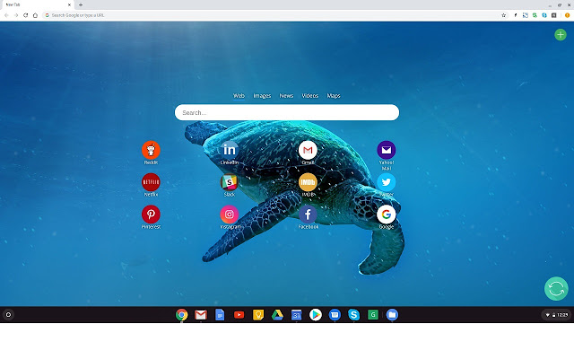574x359 pixels.
Task: Open the Reddit shortcut
Action: pos(151,150)
